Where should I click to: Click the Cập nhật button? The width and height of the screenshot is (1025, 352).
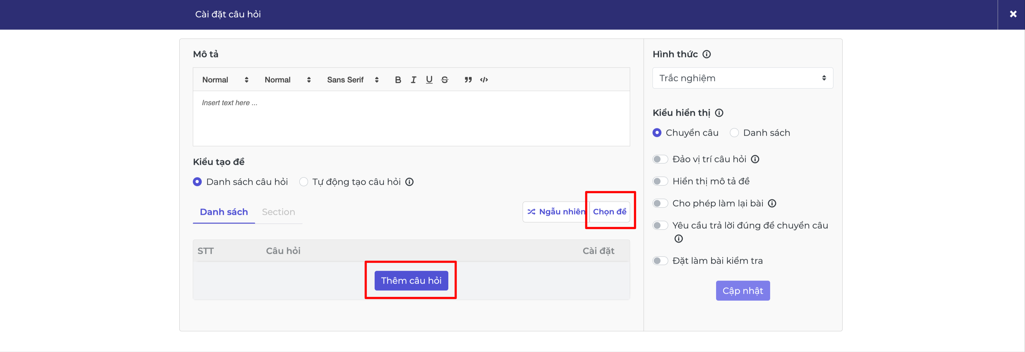pos(742,291)
